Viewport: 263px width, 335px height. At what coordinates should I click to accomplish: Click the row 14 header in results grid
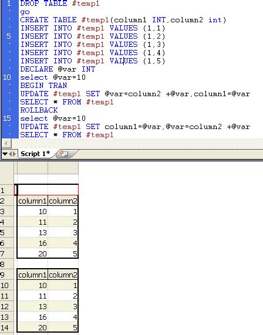point(7,327)
